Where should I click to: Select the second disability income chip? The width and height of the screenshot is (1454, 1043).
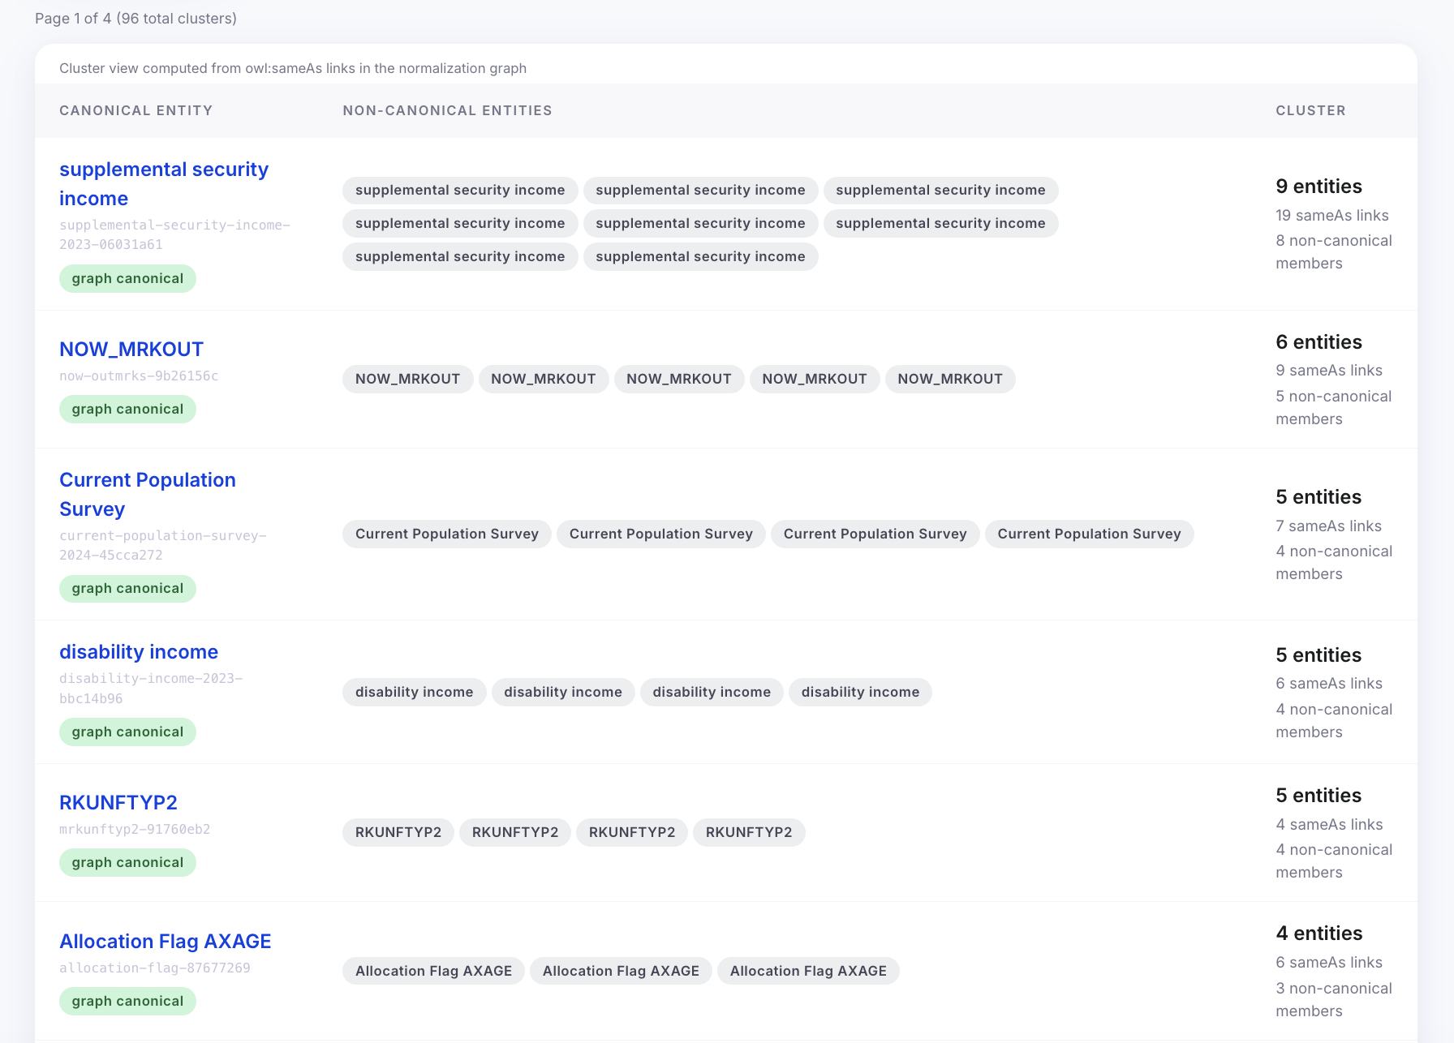coord(562,692)
